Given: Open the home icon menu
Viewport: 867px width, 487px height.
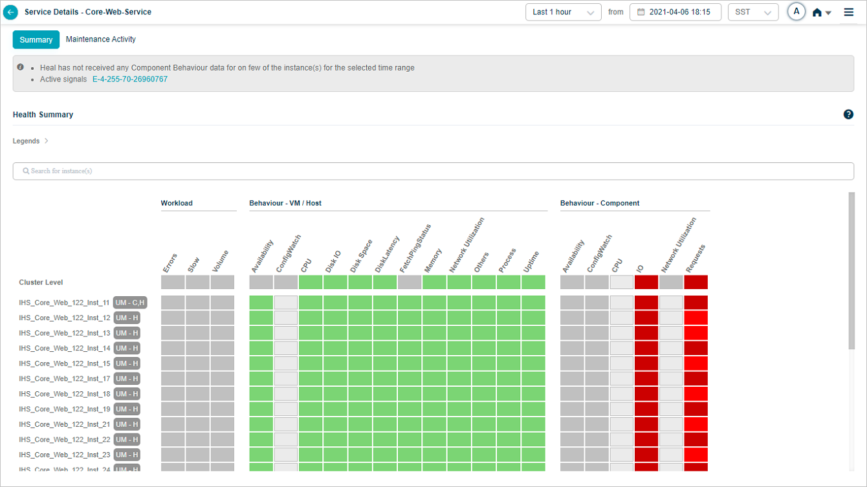Looking at the screenshot, I should point(821,12).
